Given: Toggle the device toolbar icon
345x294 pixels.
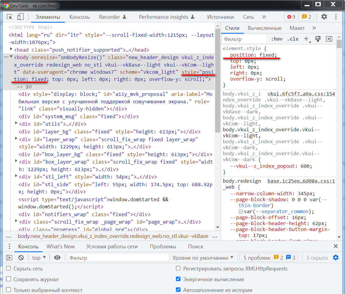Looking at the screenshot, I should (x=20, y=17).
